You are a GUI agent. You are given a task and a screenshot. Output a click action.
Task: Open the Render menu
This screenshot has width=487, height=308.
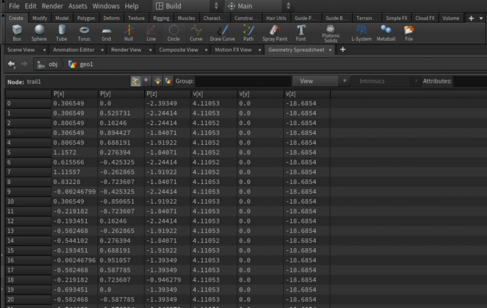tap(52, 6)
